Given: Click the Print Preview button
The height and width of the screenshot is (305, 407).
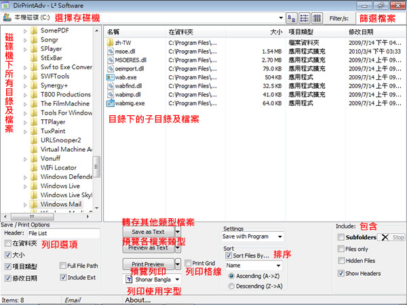Looking at the screenshot, I should tap(148, 264).
